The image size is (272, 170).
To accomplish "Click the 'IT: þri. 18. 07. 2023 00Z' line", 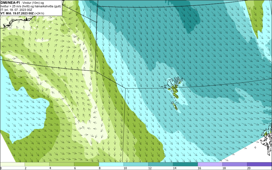I will [x=16, y=10].
